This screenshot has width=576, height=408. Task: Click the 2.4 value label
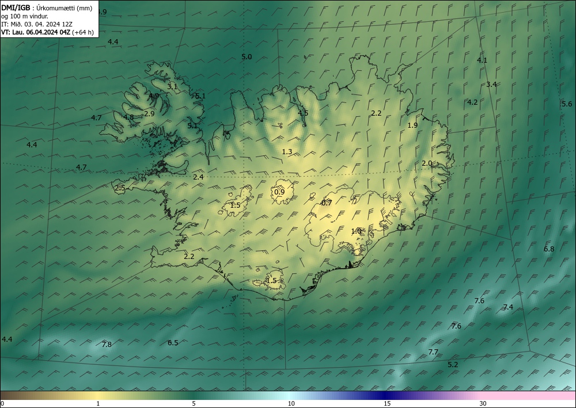(198, 177)
